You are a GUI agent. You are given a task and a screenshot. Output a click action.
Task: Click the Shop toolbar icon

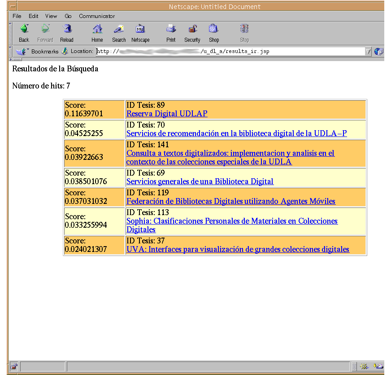pyautogui.click(x=214, y=33)
